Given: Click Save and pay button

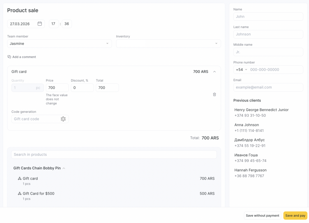Looking at the screenshot, I should [295, 215].
